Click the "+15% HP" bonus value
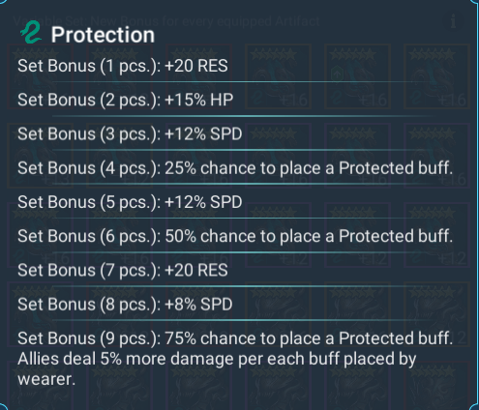 tap(198, 100)
